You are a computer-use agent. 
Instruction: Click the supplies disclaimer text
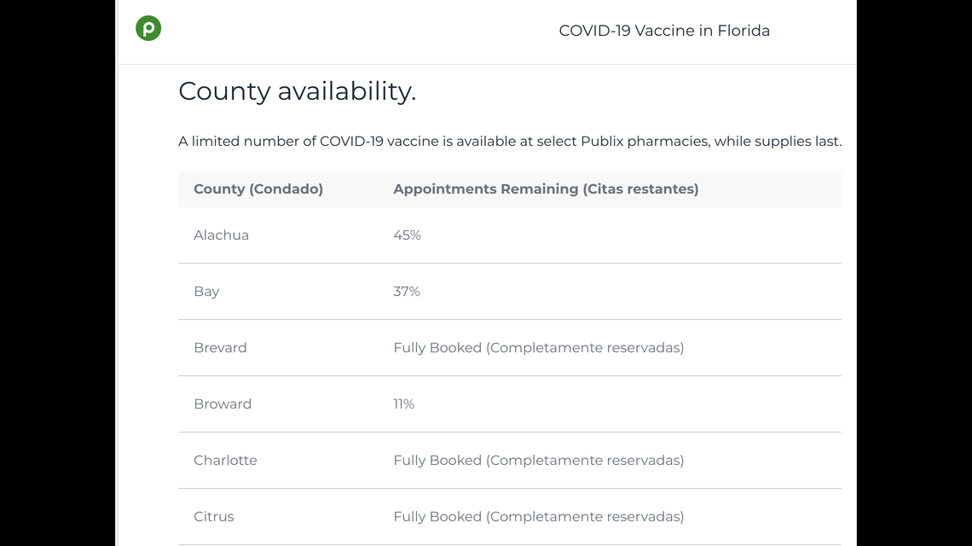pos(509,142)
